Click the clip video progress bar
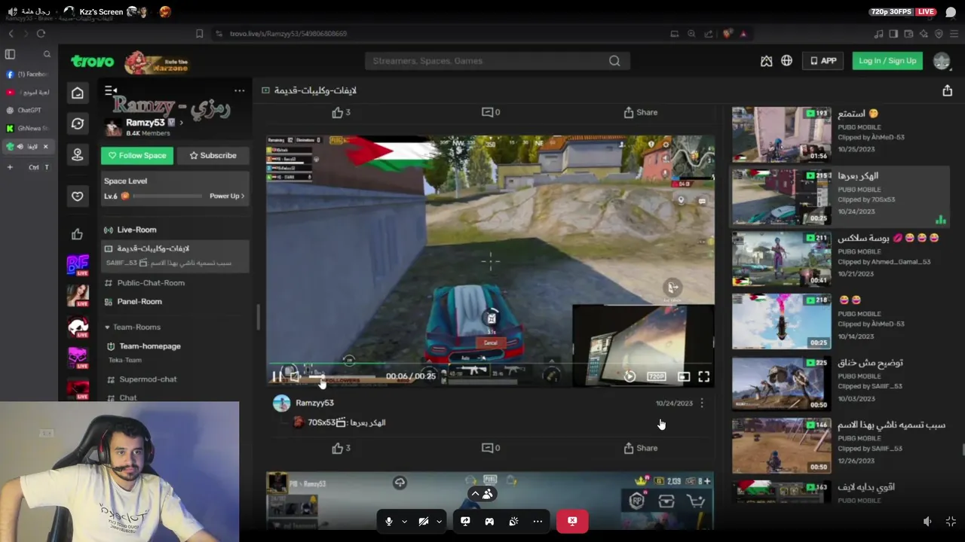The image size is (965, 542). tap(490, 364)
